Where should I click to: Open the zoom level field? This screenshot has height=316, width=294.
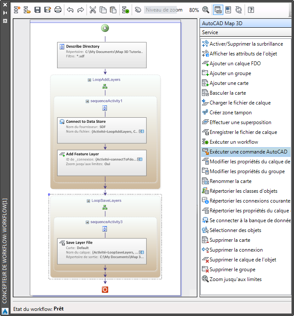pos(164,10)
